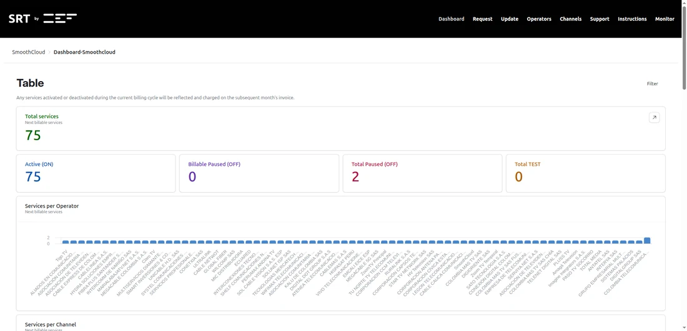Open the Support menu item
This screenshot has height=331, width=687.
600,19
